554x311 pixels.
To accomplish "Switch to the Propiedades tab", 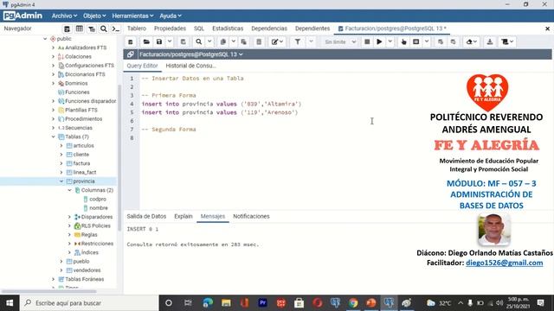I will click(x=170, y=29).
